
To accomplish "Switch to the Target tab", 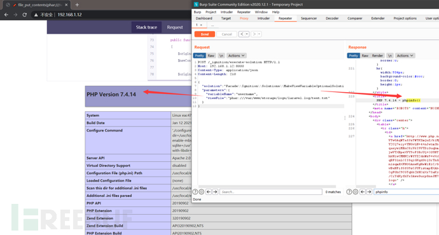I will point(226,18).
